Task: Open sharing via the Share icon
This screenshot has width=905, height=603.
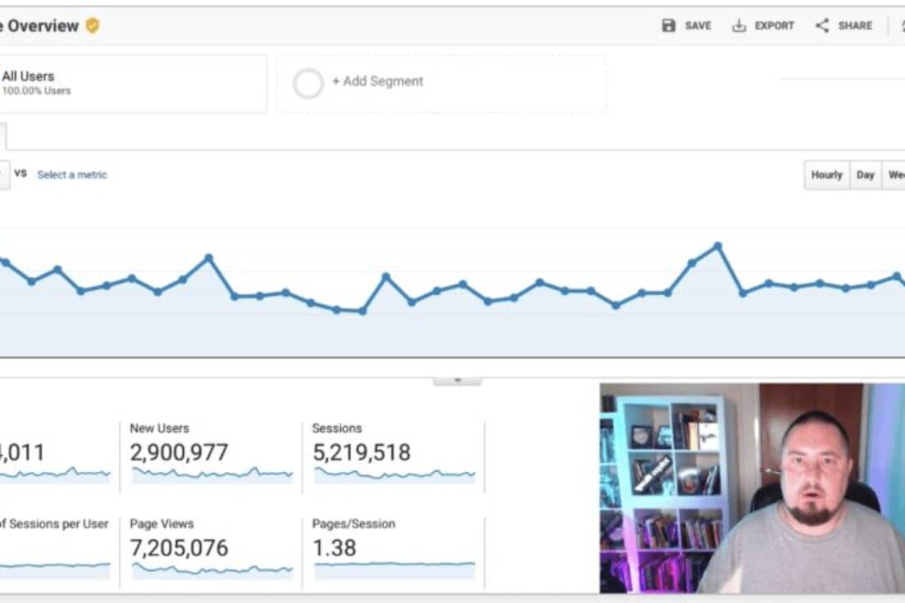Action: pyautogui.click(x=821, y=25)
